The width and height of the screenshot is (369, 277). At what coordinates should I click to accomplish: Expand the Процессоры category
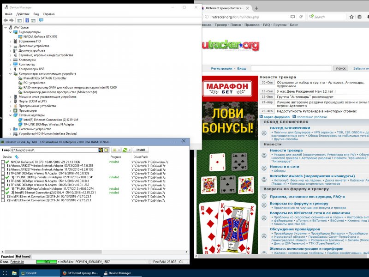point(10,110)
